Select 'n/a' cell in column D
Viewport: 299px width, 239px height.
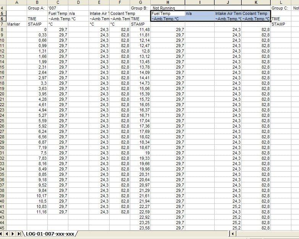78,13
